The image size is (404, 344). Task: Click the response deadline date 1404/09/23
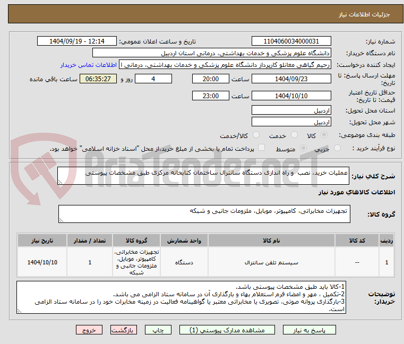point(291,79)
